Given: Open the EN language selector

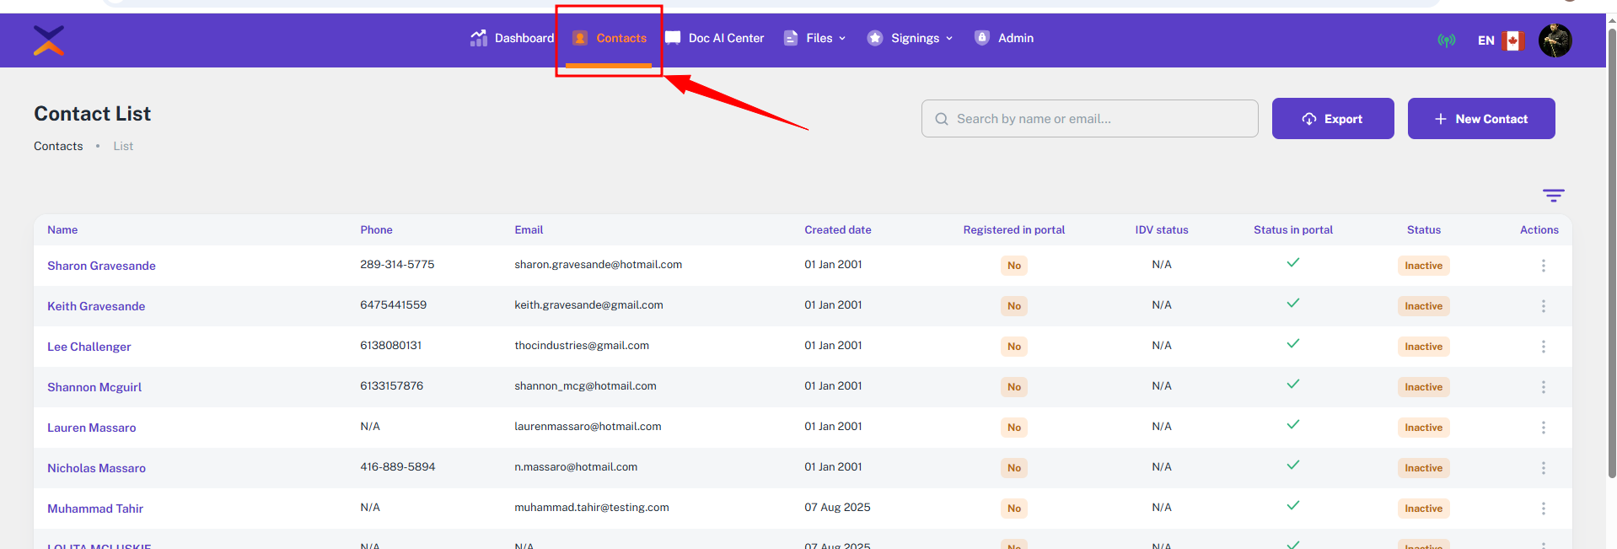Looking at the screenshot, I should point(1485,40).
